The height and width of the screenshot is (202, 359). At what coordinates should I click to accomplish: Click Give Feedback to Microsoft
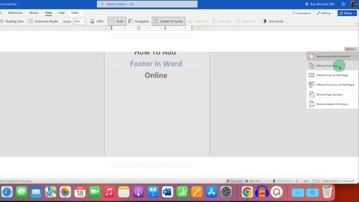(338, 181)
